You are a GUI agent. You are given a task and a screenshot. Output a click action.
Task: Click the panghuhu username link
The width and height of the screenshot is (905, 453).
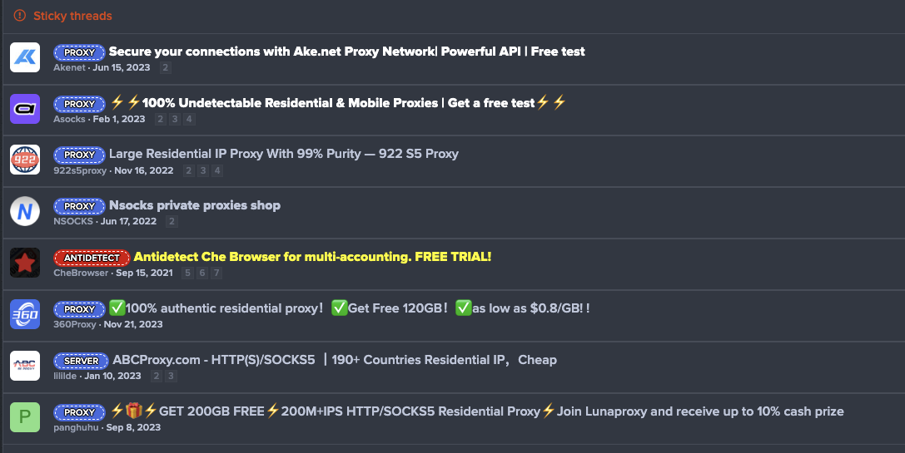click(76, 427)
